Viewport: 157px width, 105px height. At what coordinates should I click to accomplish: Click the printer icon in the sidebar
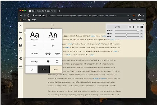[x=20, y=39]
